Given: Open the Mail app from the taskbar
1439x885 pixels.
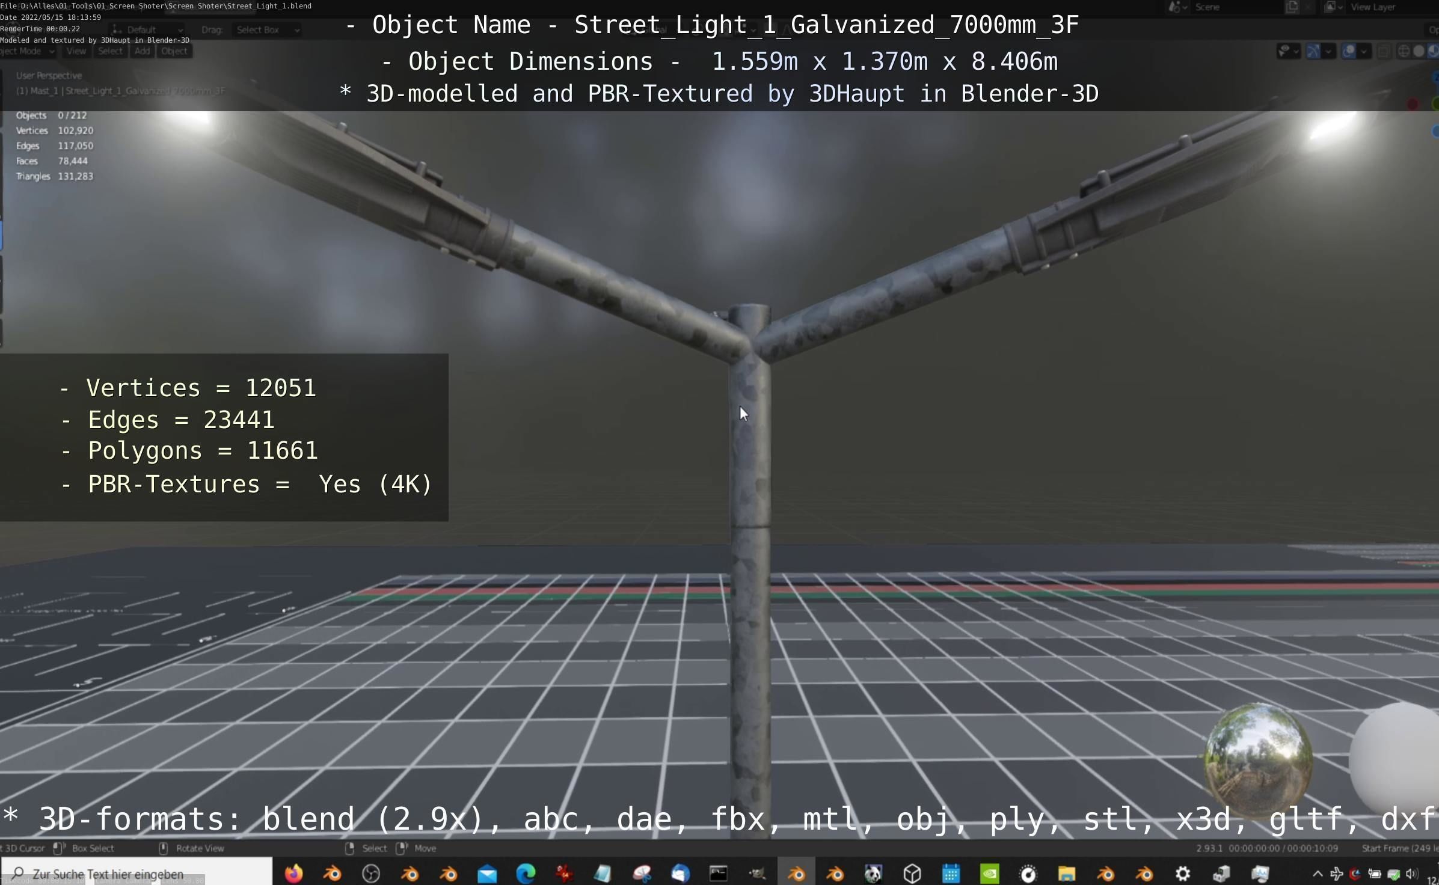Looking at the screenshot, I should pyautogui.click(x=487, y=874).
